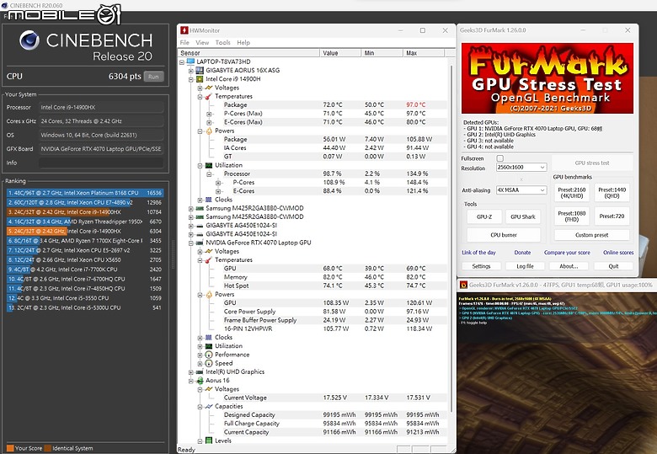Click the CPU Temperatures thermometer icon
The image size is (657, 454).
click(209, 96)
